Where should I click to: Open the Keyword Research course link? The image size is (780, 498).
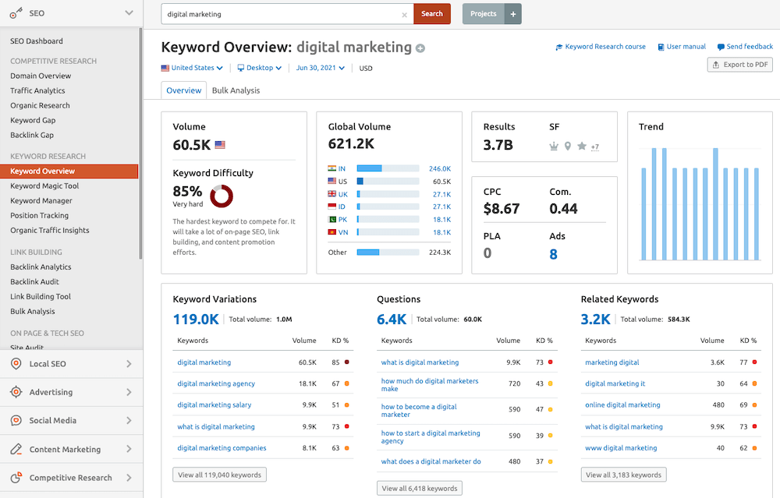(605, 47)
